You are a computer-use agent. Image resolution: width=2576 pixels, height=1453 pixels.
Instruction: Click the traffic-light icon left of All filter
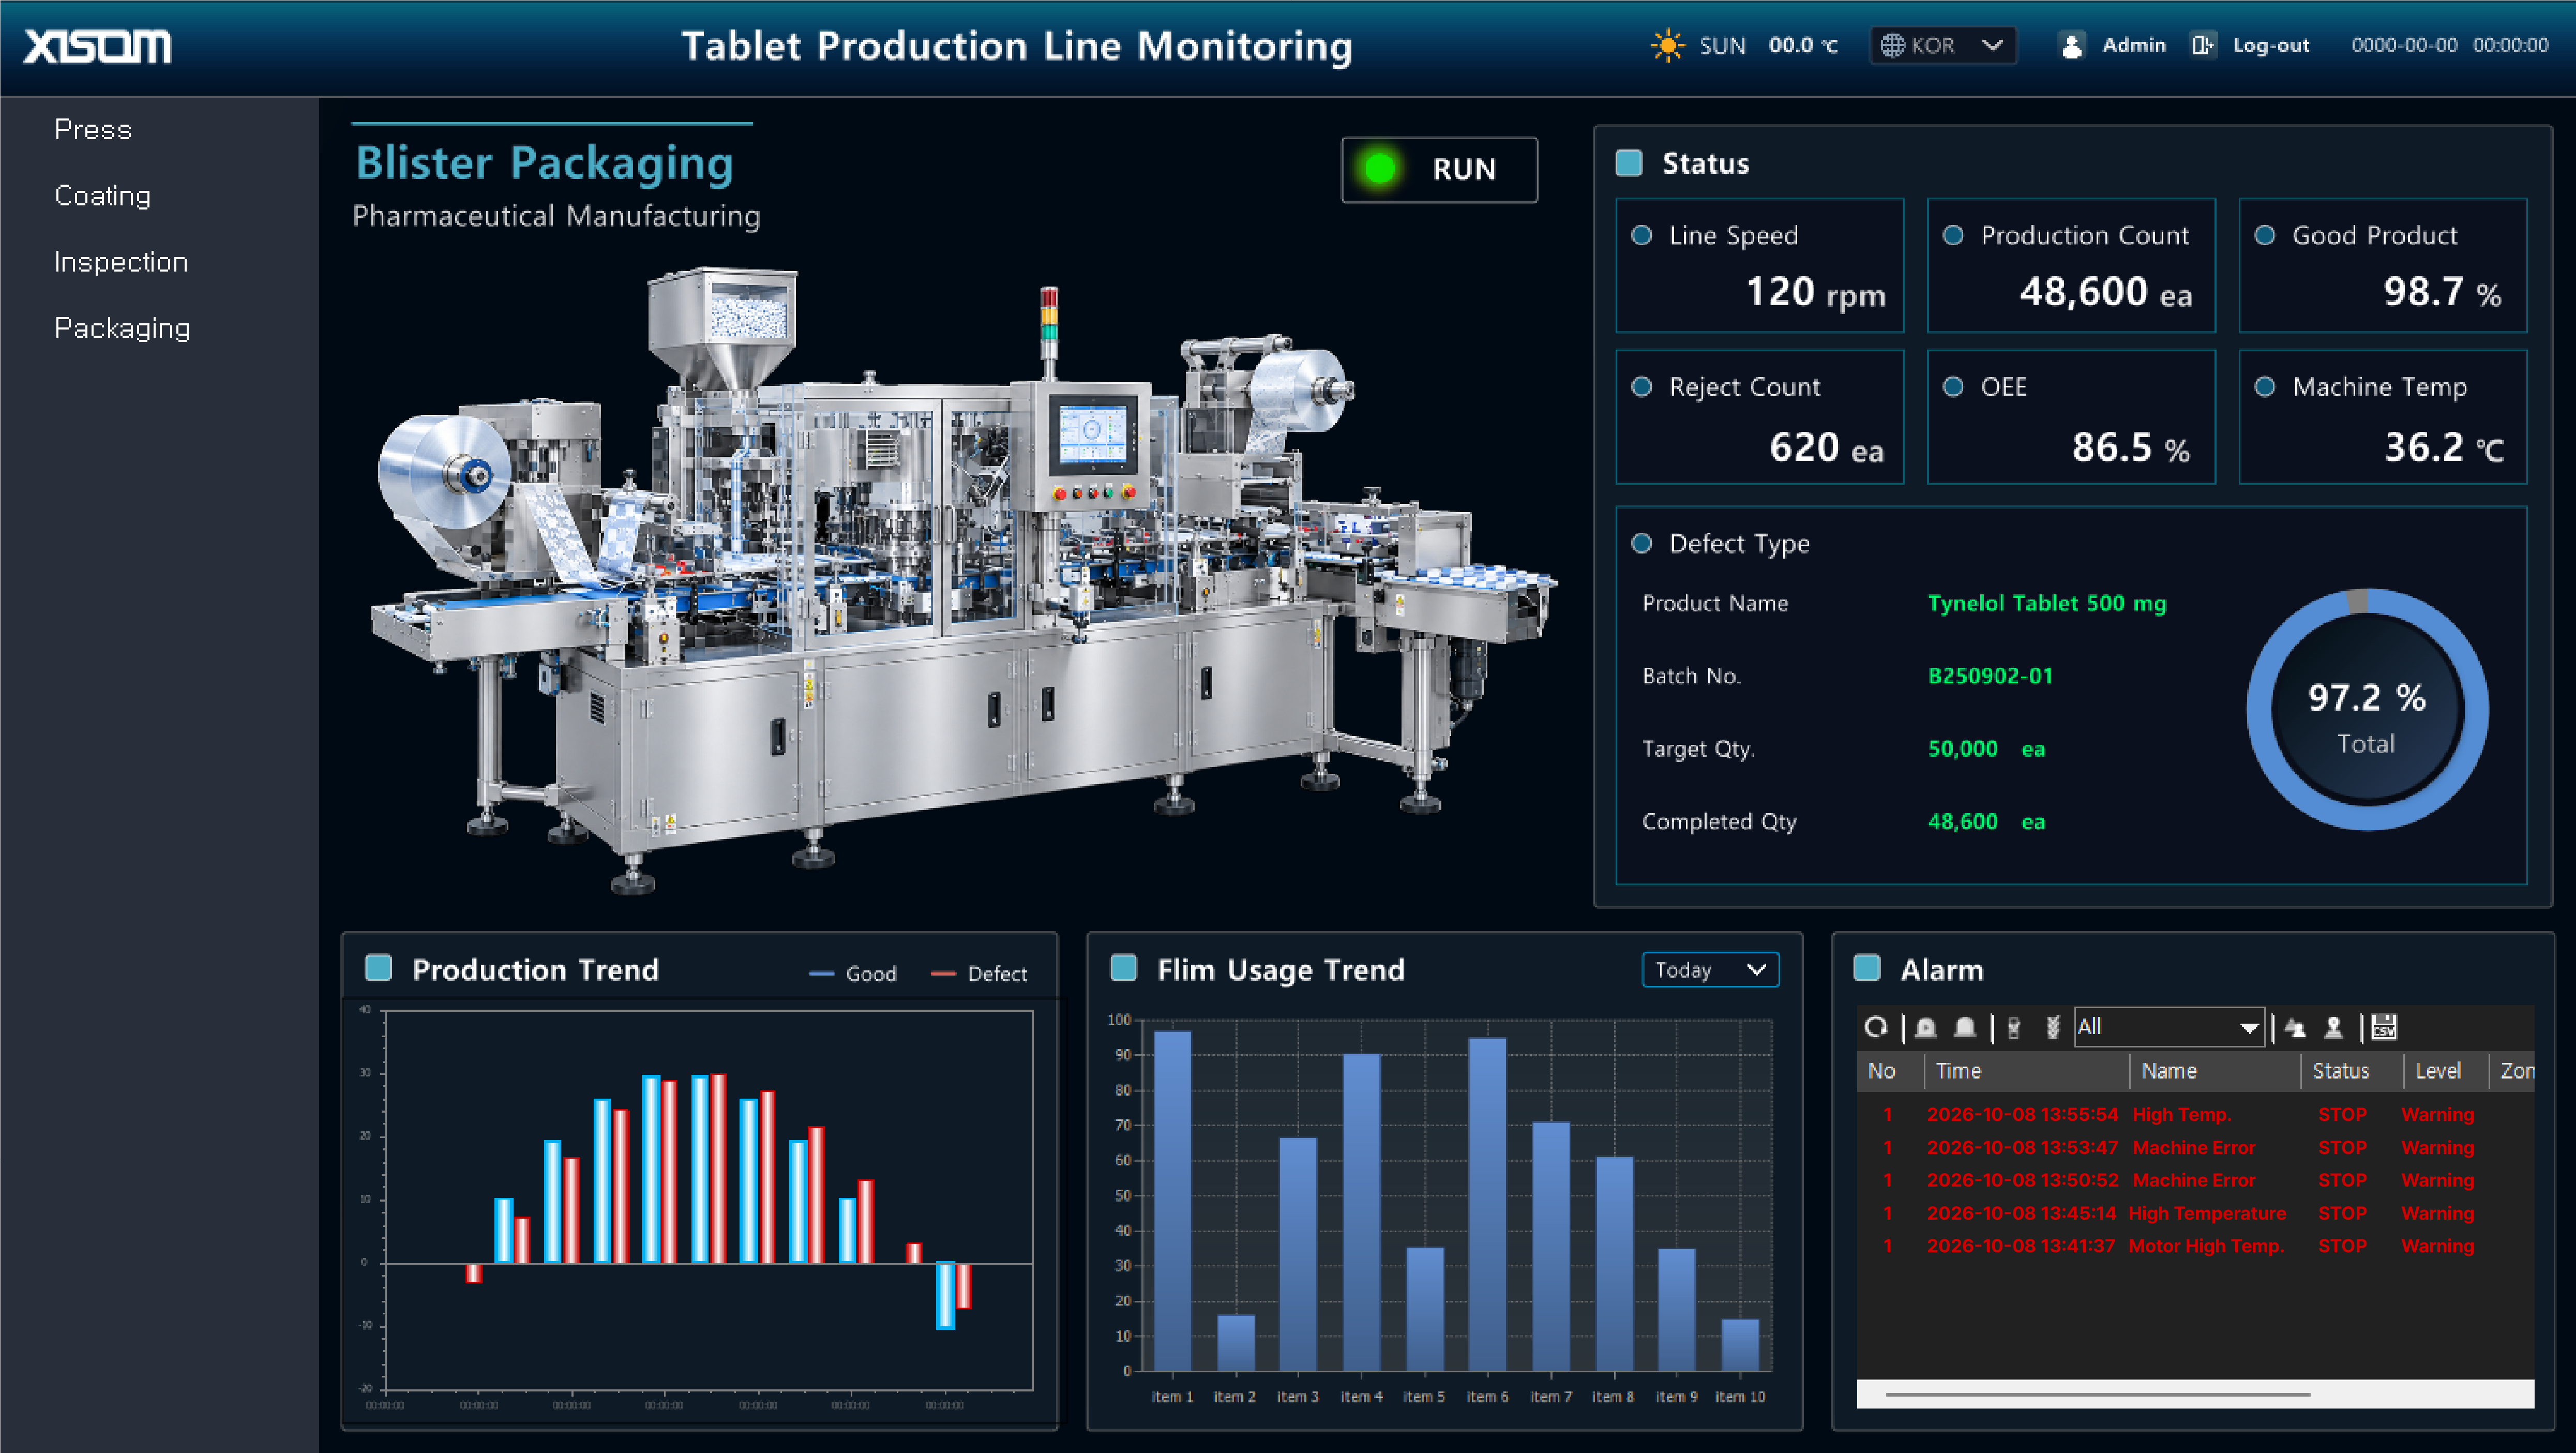coord(2014,1027)
